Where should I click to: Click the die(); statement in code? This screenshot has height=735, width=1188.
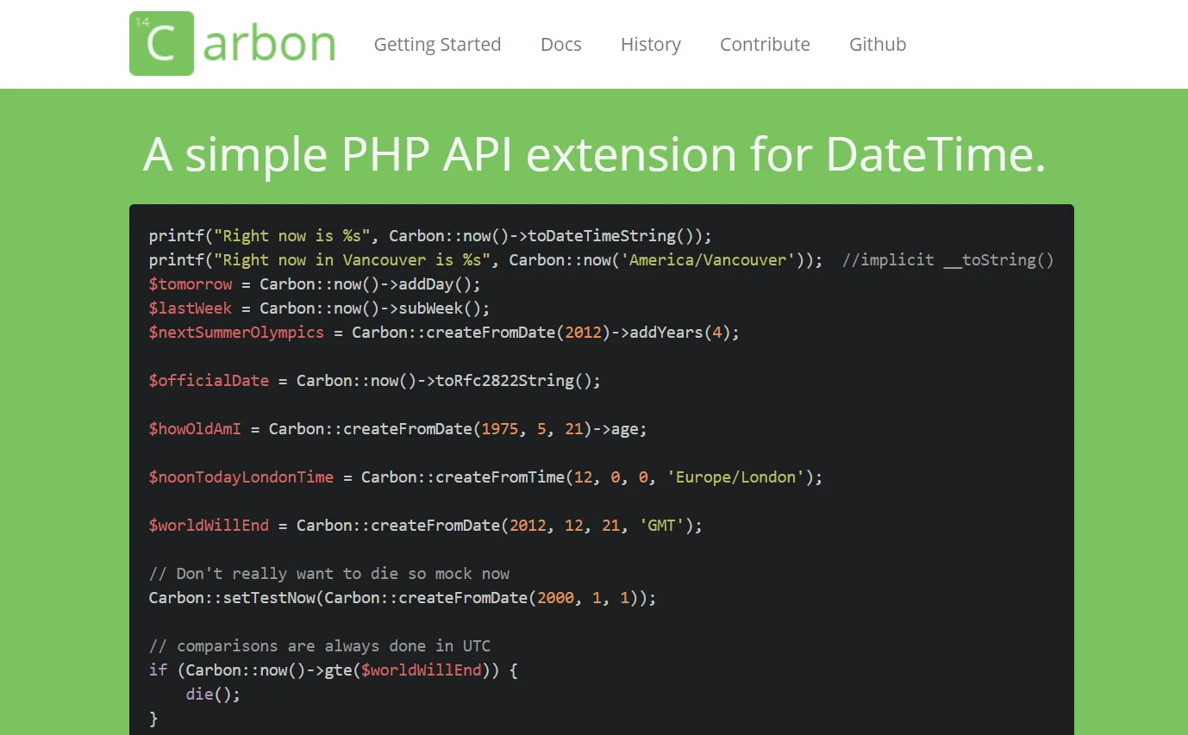[213, 695]
